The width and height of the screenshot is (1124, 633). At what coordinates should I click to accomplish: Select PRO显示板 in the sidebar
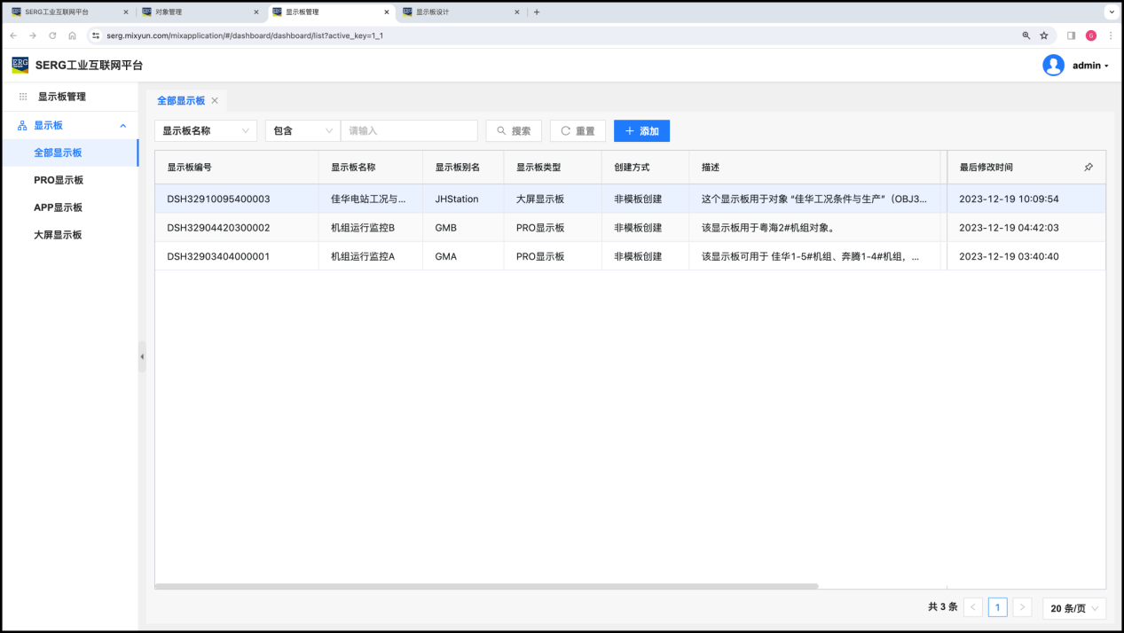(59, 180)
